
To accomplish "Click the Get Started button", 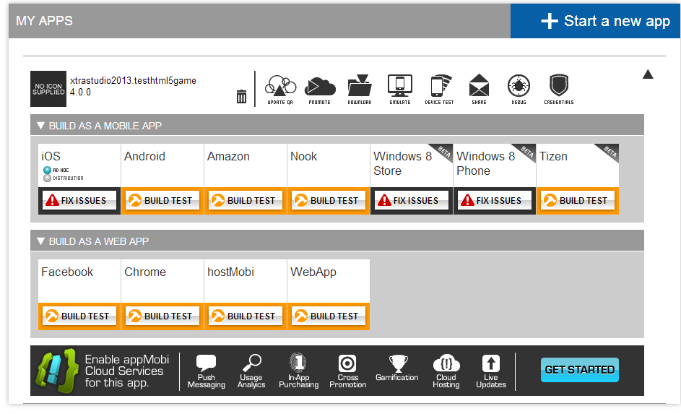I will [x=580, y=370].
